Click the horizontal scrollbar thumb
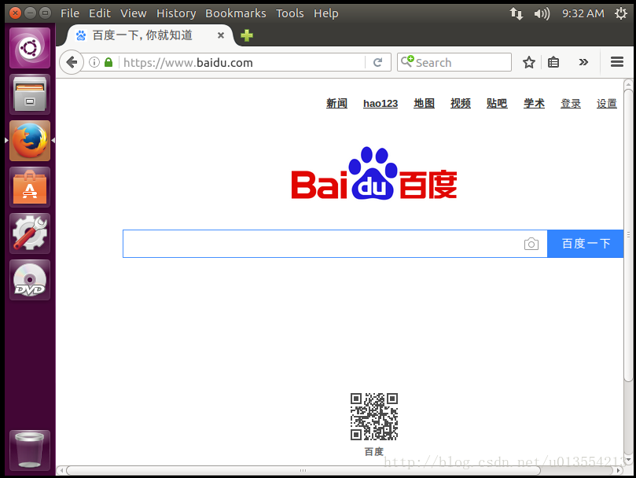Viewport: 636px width, 478px height. point(303,470)
